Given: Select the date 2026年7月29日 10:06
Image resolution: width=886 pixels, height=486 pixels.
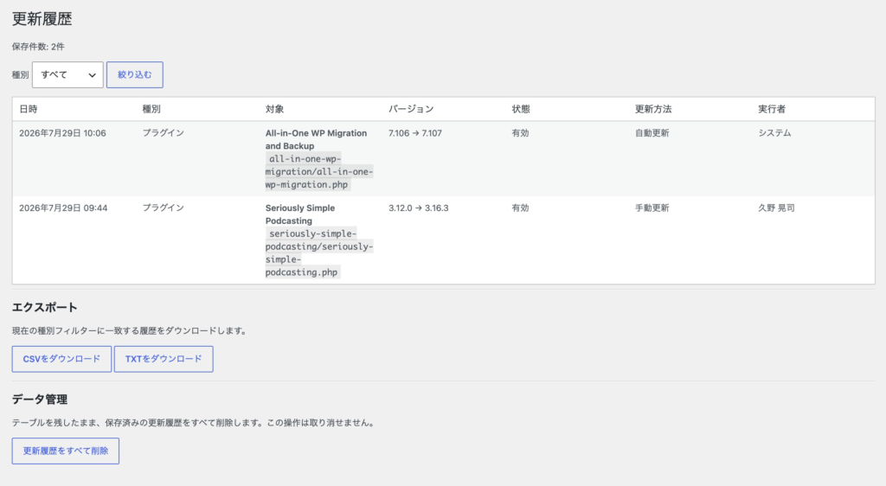Looking at the screenshot, I should click(x=62, y=133).
